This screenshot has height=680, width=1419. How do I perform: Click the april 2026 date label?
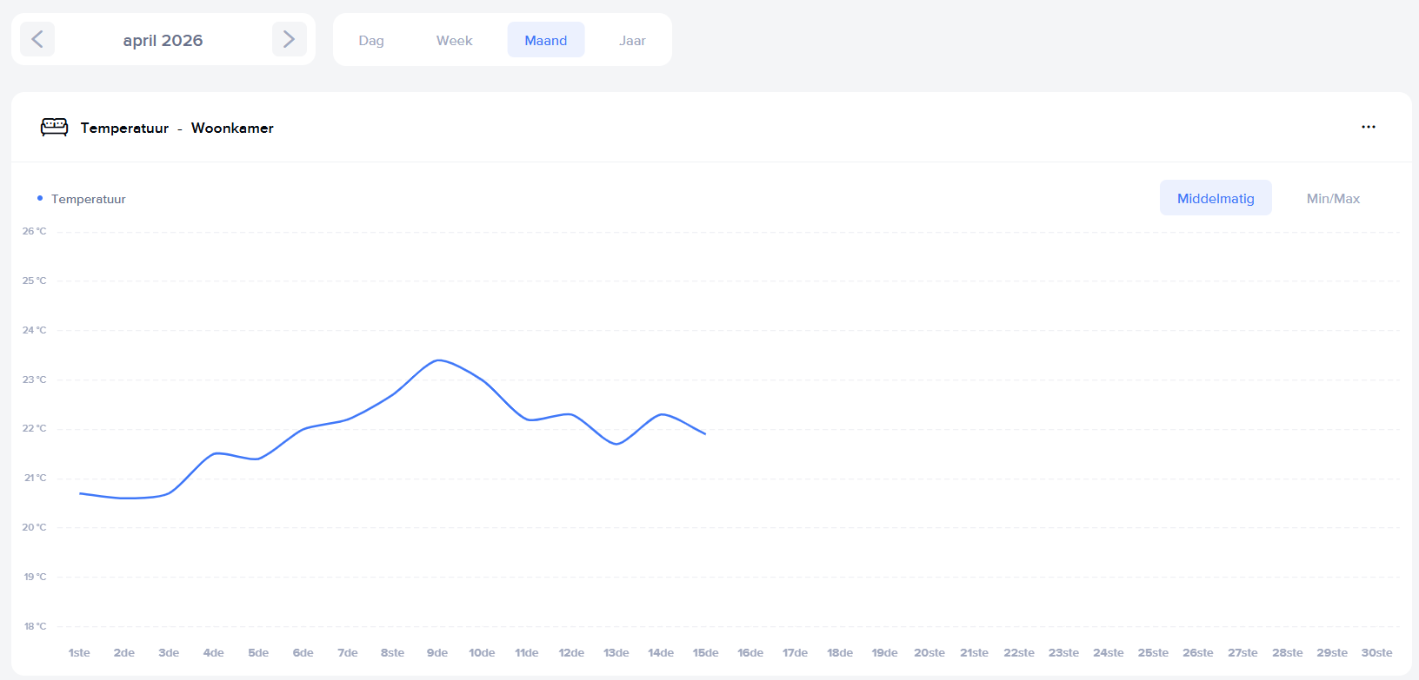coord(163,40)
